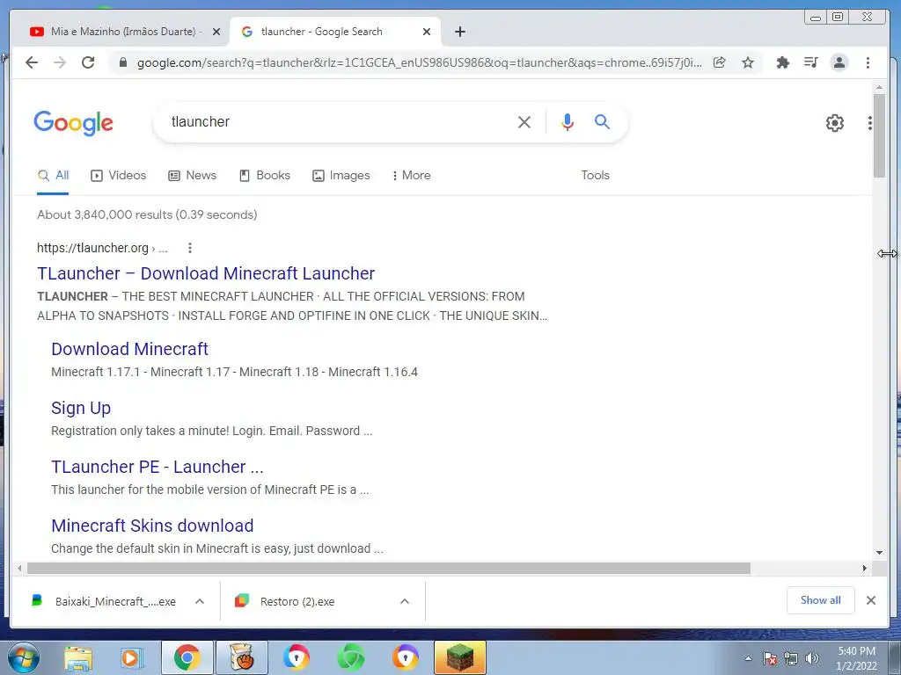Open the media control icon in the toolbar

[810, 62]
